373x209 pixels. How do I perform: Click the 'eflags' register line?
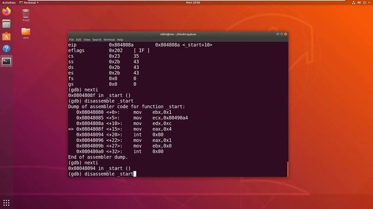tap(109, 51)
